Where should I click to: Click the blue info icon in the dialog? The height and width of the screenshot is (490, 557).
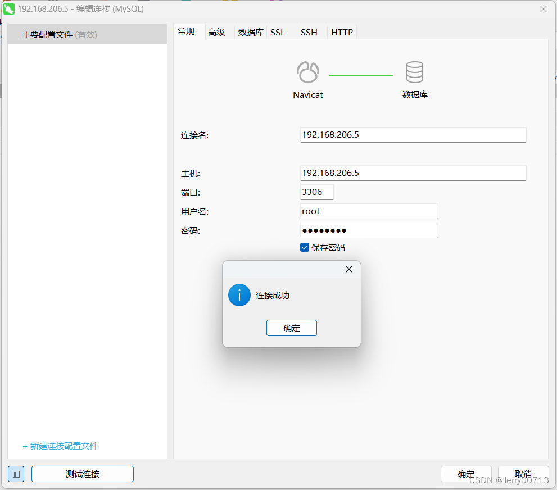[x=239, y=295]
